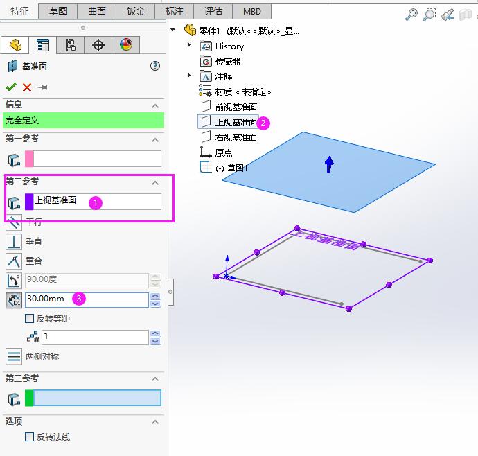Pin the PropertyManager with pushpin icon
The image size is (478, 456).
point(42,87)
